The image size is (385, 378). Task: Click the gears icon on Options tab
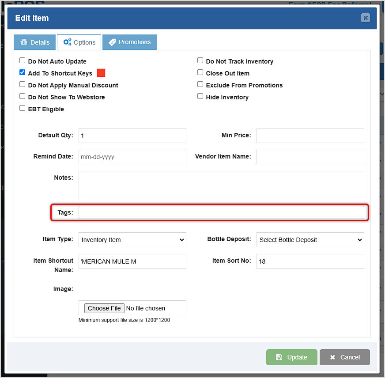tap(67, 42)
